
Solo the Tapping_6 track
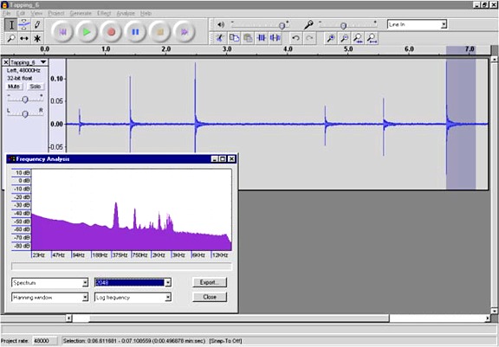(35, 87)
